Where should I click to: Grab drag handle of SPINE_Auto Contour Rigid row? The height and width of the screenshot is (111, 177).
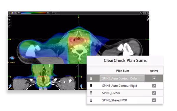tap(91, 86)
